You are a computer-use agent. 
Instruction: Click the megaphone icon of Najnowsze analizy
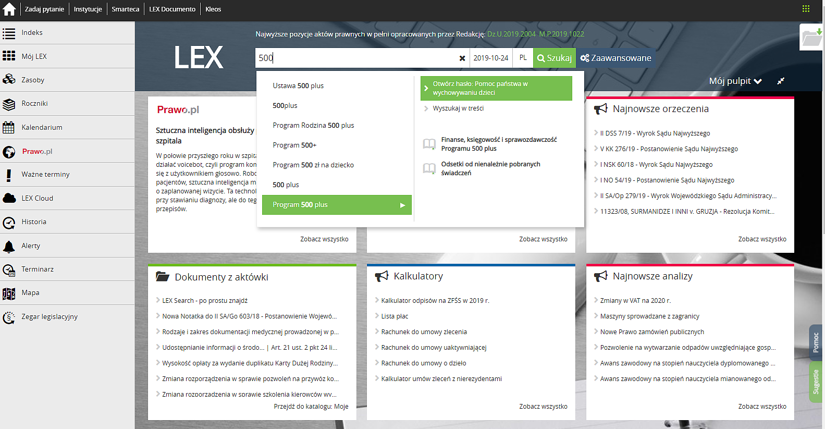click(x=600, y=276)
